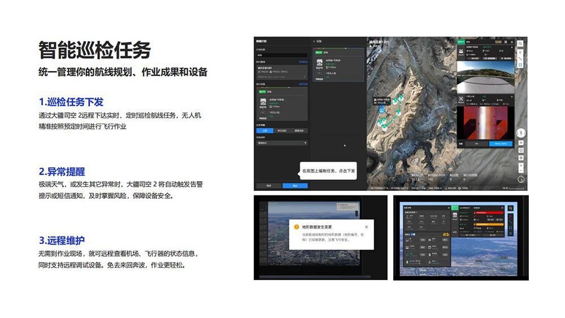Viewport: 565px width, 318px height.
Task: Select the blue immediate-execution task strategy option
Action: pos(264,130)
